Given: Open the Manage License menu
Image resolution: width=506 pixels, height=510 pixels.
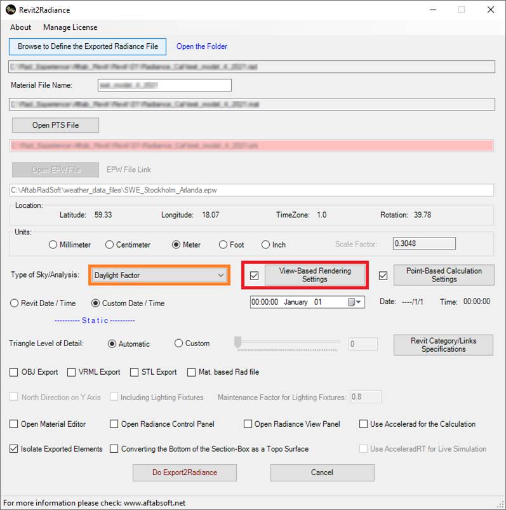Looking at the screenshot, I should 70,27.
